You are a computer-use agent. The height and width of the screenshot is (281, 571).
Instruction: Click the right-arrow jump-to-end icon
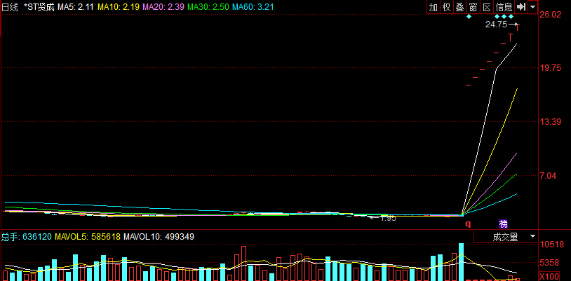coord(520,7)
